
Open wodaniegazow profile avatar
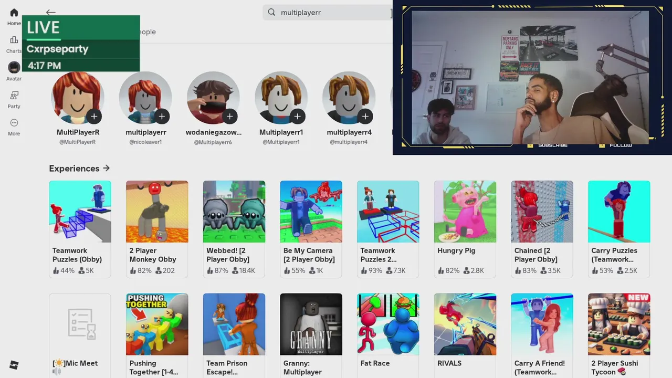(x=213, y=98)
